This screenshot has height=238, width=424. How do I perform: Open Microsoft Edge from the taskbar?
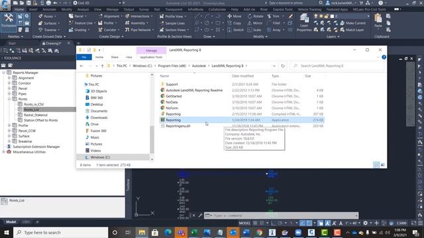click(168, 232)
